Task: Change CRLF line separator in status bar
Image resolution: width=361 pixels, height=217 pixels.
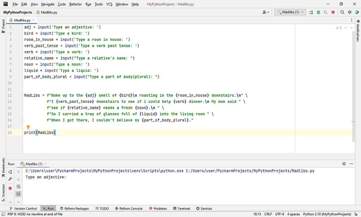Action: pos(268,214)
